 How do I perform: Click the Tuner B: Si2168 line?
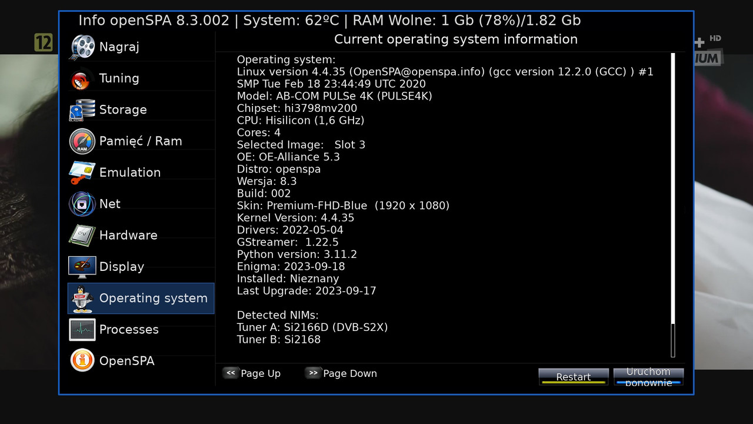tap(279, 339)
